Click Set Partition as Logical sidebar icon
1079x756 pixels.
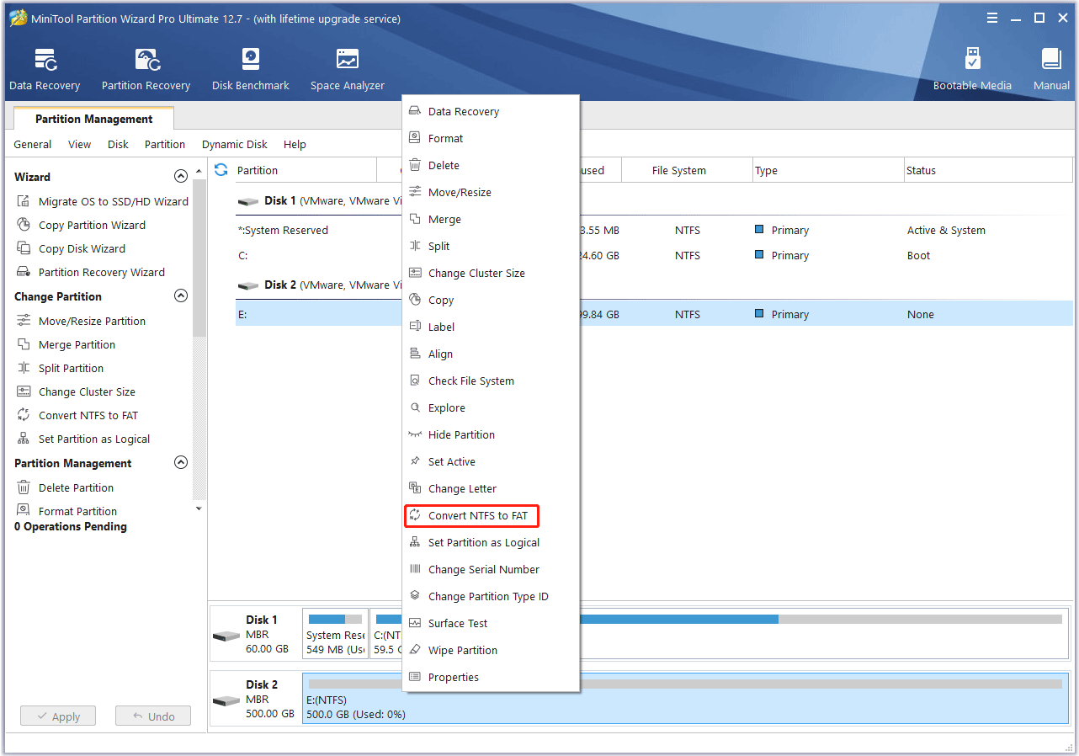click(x=24, y=439)
